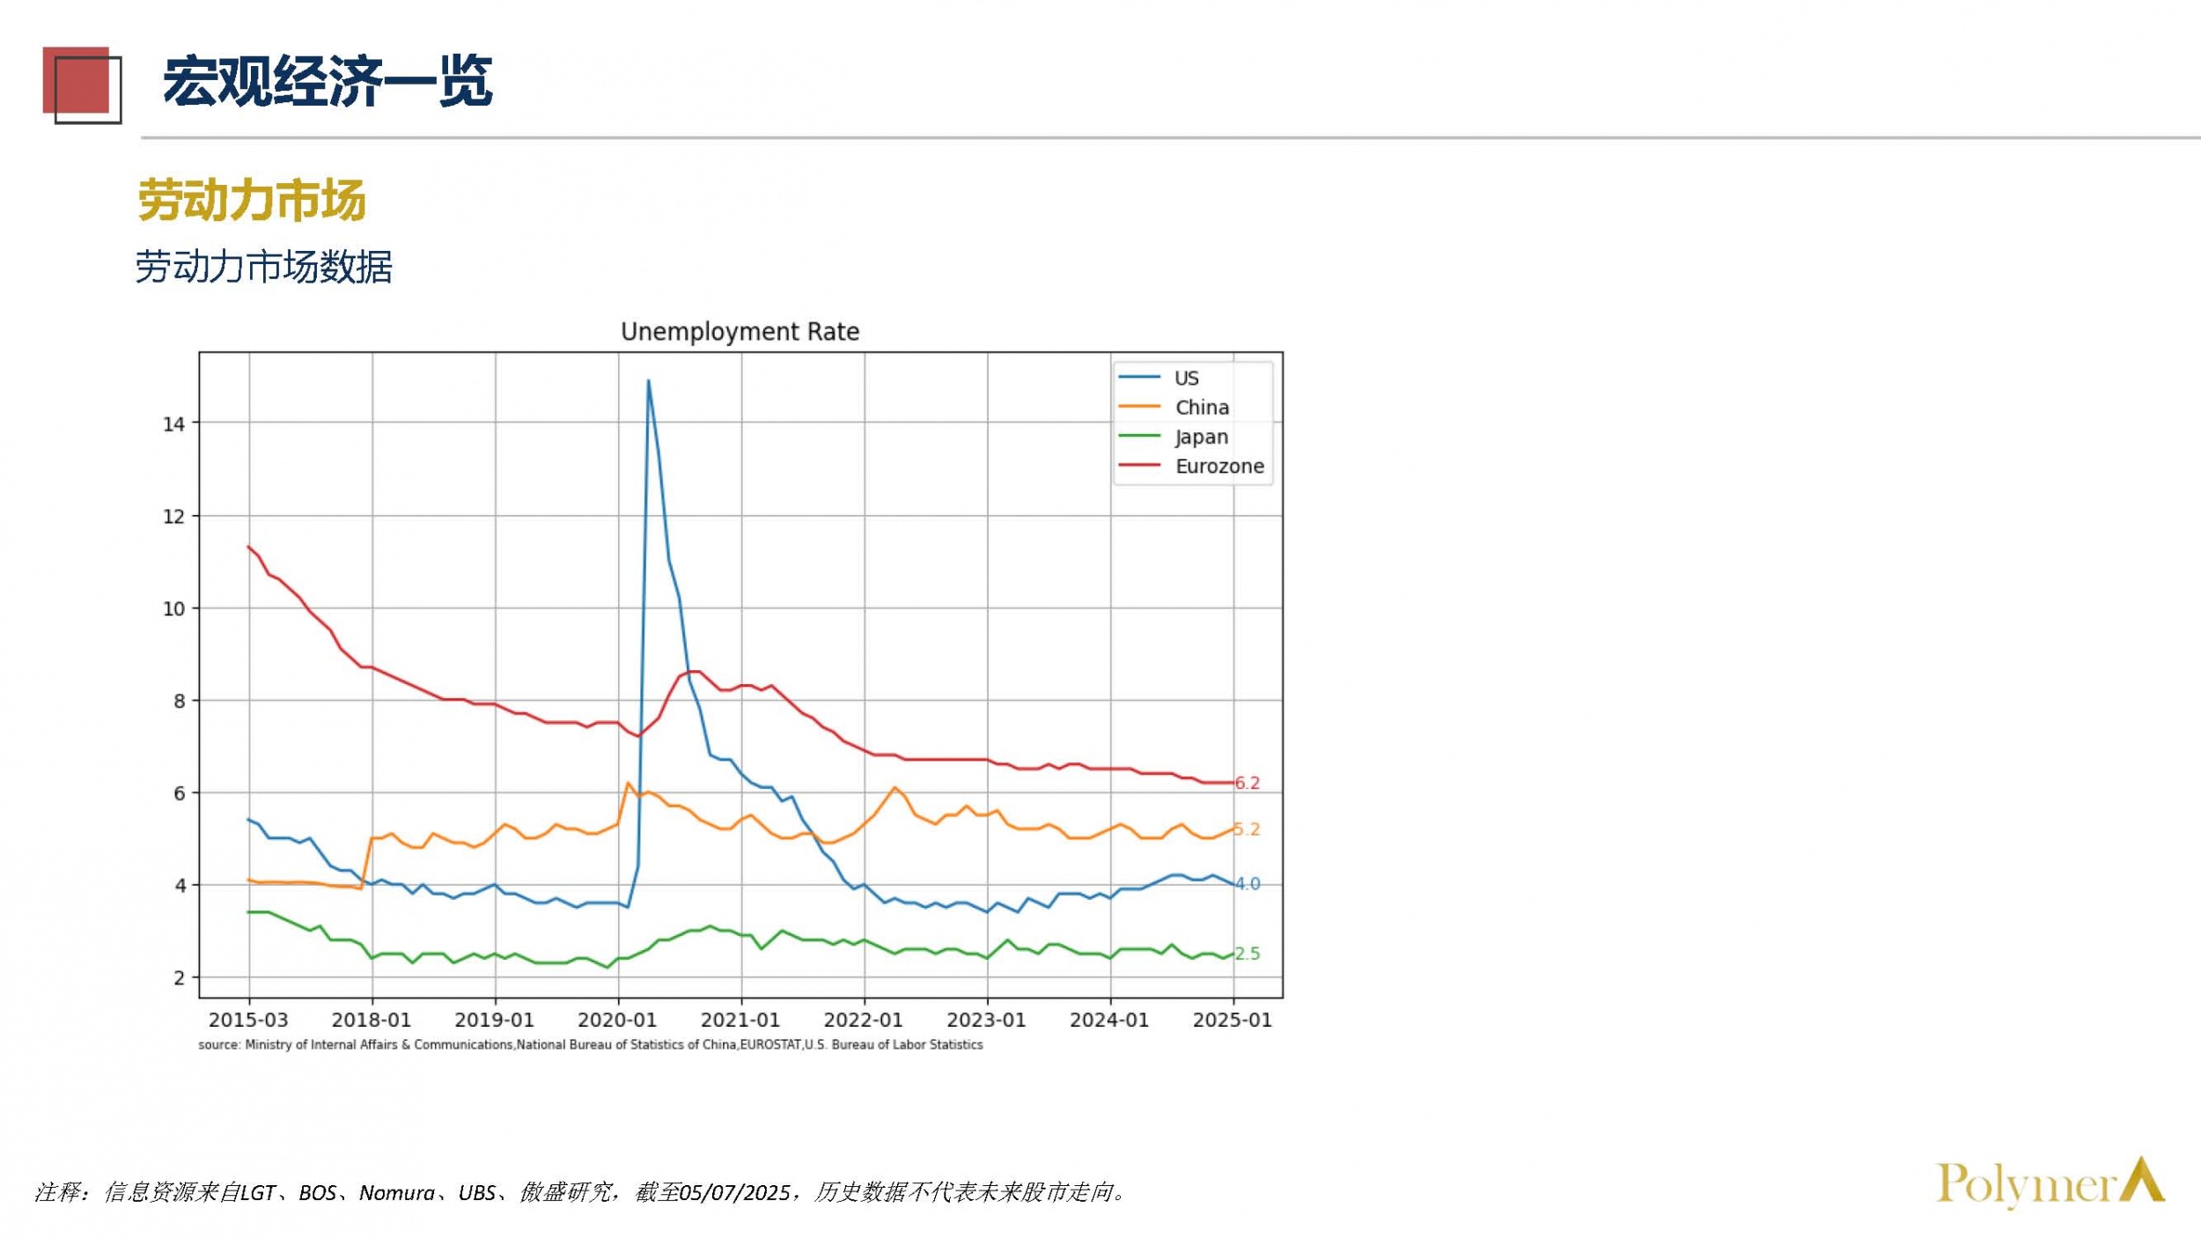The image size is (2201, 1238).
Task: Click the 劳动力市场数据 text line
Action: (263, 267)
